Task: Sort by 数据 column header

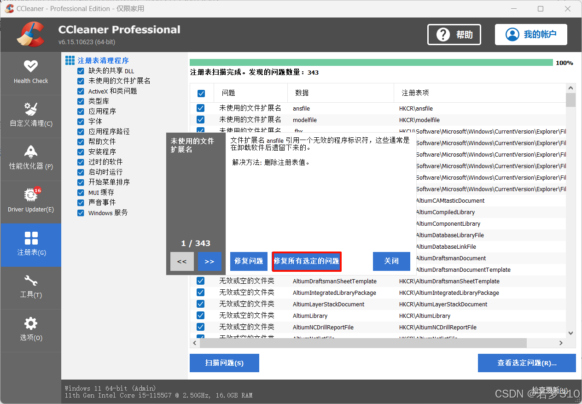Action: [341, 93]
